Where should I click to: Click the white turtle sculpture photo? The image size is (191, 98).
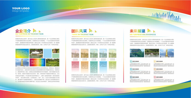[x=36, y=53]
